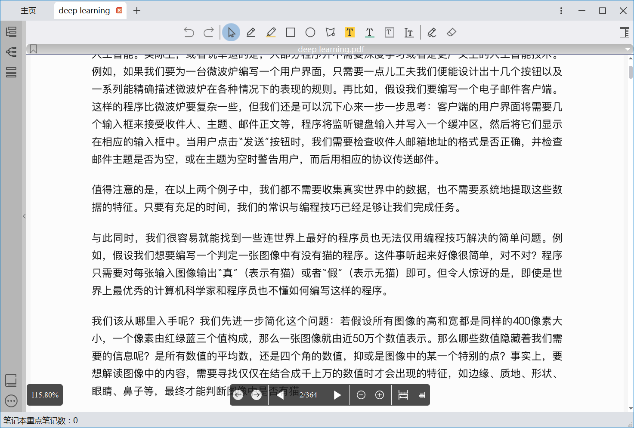Pick the eraser tool
The image size is (634, 428).
[452, 32]
